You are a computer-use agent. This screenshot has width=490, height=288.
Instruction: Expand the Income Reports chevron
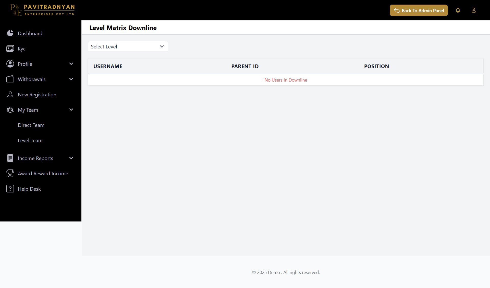71,158
